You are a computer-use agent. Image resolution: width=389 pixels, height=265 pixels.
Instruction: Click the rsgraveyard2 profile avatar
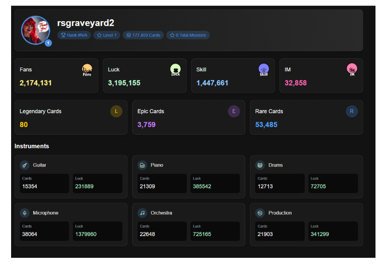click(36, 30)
